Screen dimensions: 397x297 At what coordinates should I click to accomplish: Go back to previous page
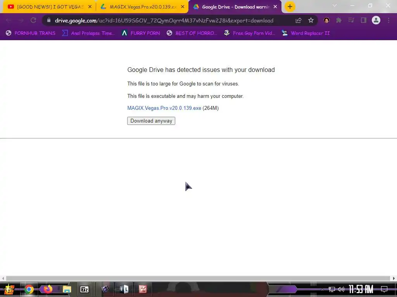[x=9, y=20]
